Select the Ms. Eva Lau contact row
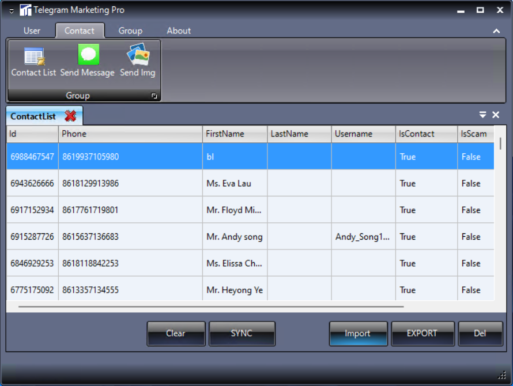Image resolution: width=513 pixels, height=386 pixels. pos(228,183)
